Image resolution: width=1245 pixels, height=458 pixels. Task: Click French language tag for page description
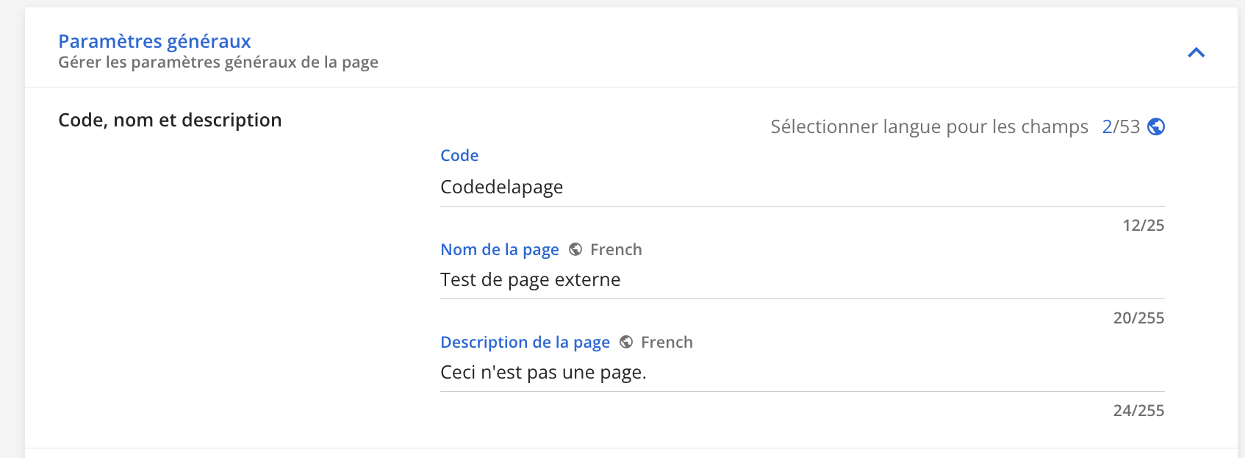click(667, 343)
